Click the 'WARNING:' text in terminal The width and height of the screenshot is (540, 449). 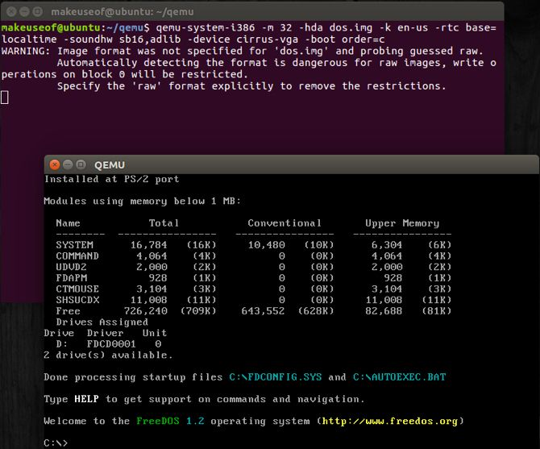(26, 51)
